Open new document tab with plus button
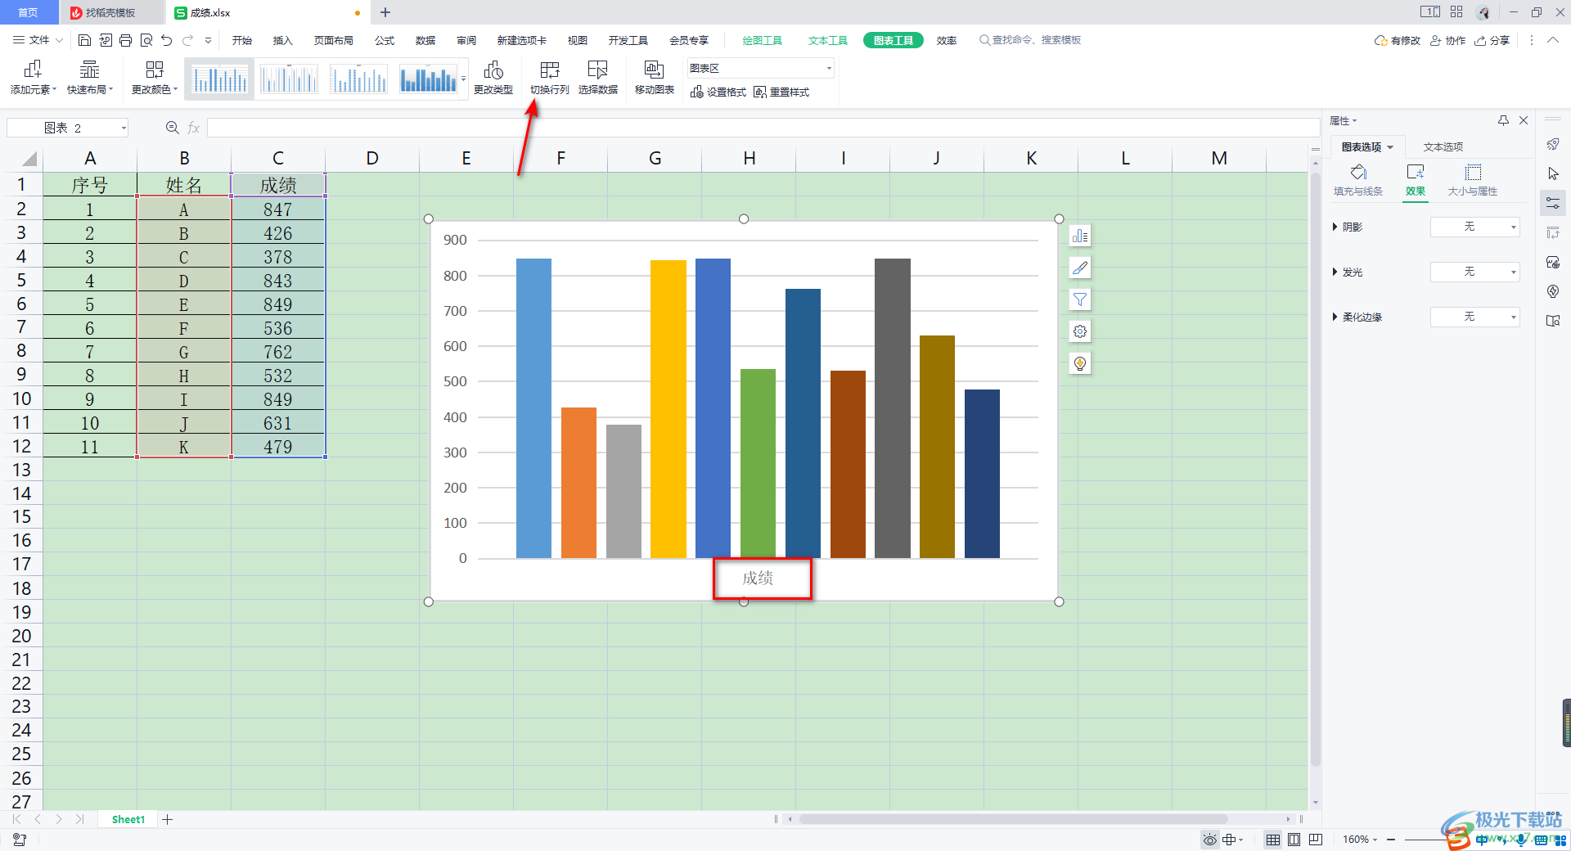The image size is (1571, 851). coord(385,12)
